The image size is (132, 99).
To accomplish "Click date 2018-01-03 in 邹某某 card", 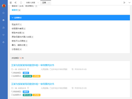I will point(82,88).
